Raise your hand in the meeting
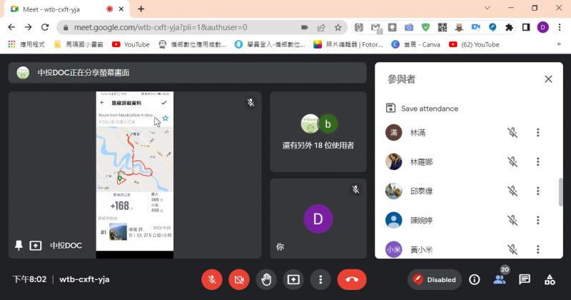 266,279
